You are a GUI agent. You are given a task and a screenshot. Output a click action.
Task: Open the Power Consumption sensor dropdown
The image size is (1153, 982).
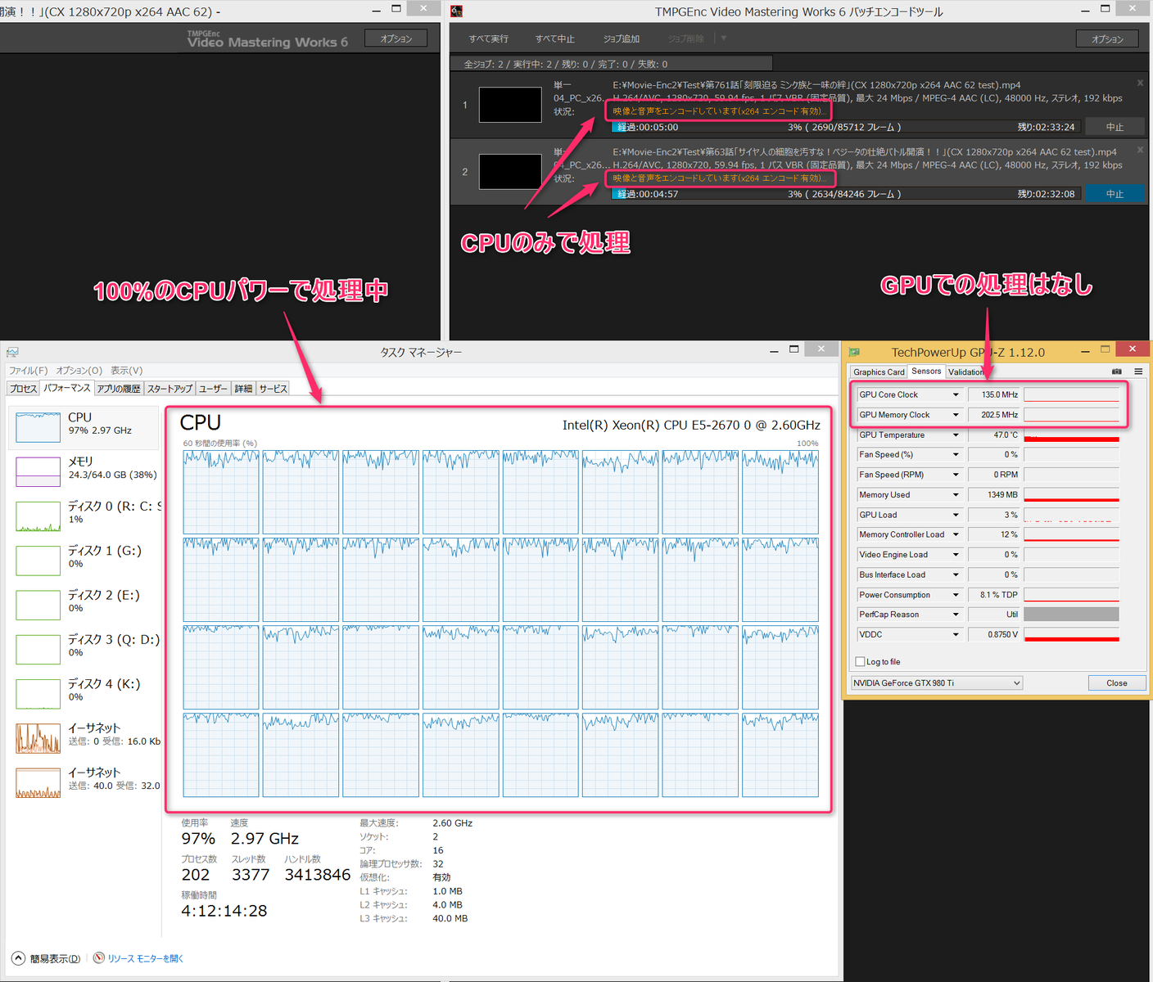click(955, 595)
